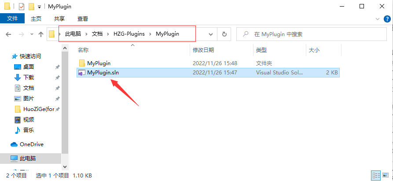The image size is (393, 181).
Task: Click the 下载 download arrow icon
Action: (18, 78)
